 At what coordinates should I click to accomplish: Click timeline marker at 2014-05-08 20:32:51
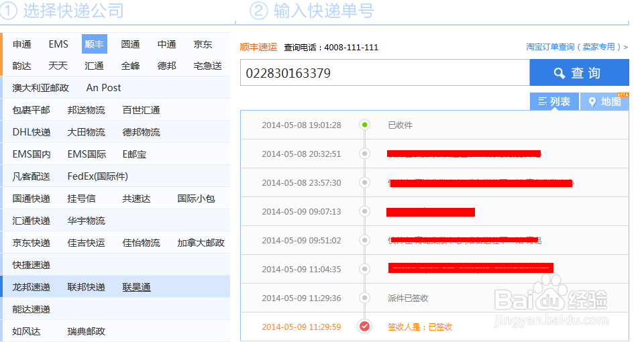pos(364,154)
